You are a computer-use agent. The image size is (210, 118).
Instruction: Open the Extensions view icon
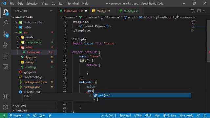point(5,56)
